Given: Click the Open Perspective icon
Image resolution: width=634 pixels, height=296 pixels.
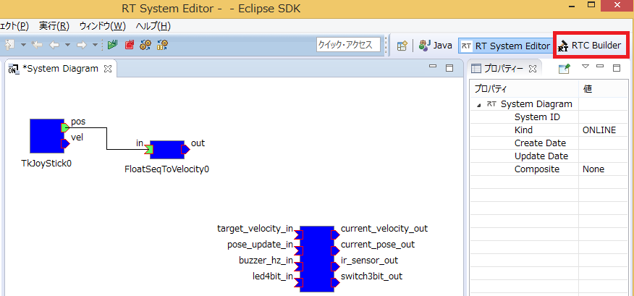Looking at the screenshot, I should (x=402, y=46).
